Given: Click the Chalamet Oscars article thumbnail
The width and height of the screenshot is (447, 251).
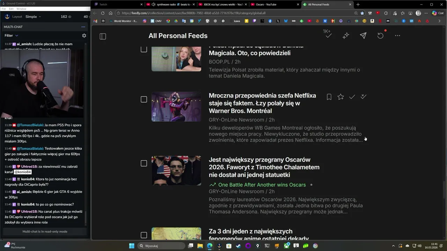Looking at the screenshot, I should [x=176, y=170].
